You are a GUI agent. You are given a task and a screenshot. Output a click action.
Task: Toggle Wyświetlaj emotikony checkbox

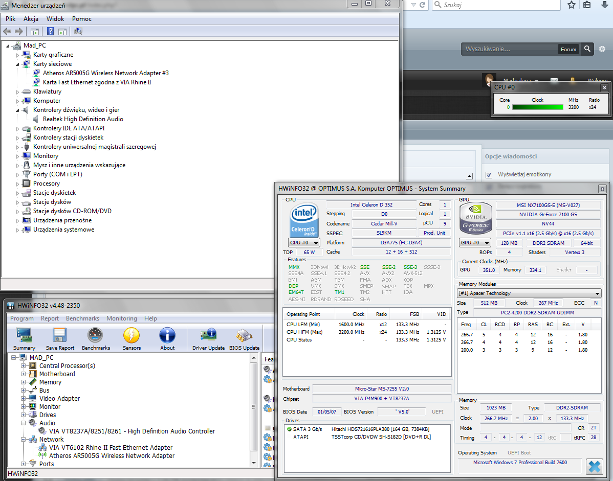tap(489, 174)
